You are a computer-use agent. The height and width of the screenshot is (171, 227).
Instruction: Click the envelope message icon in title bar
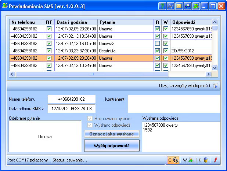click(179, 6)
